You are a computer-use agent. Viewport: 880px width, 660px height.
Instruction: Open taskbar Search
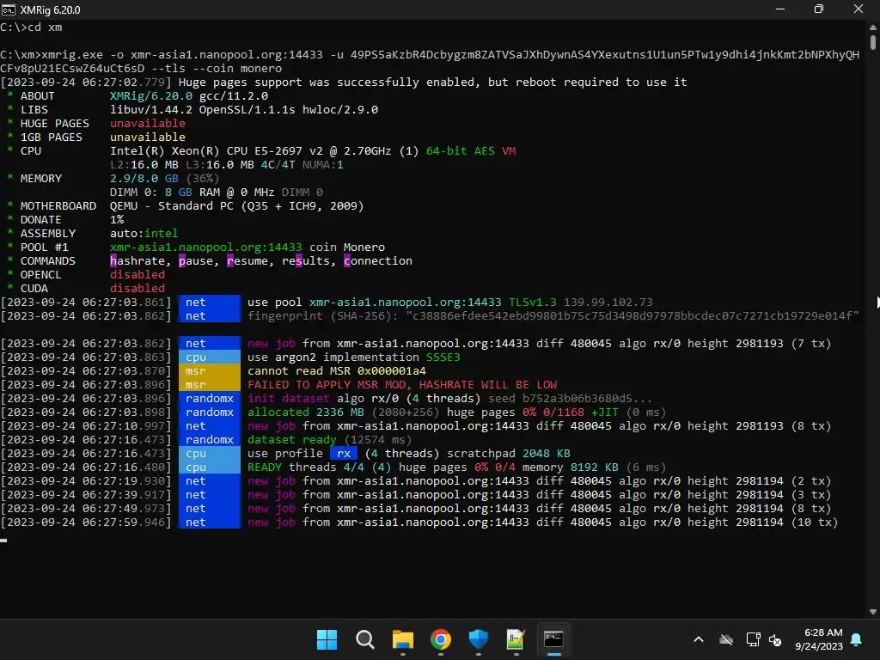click(364, 639)
